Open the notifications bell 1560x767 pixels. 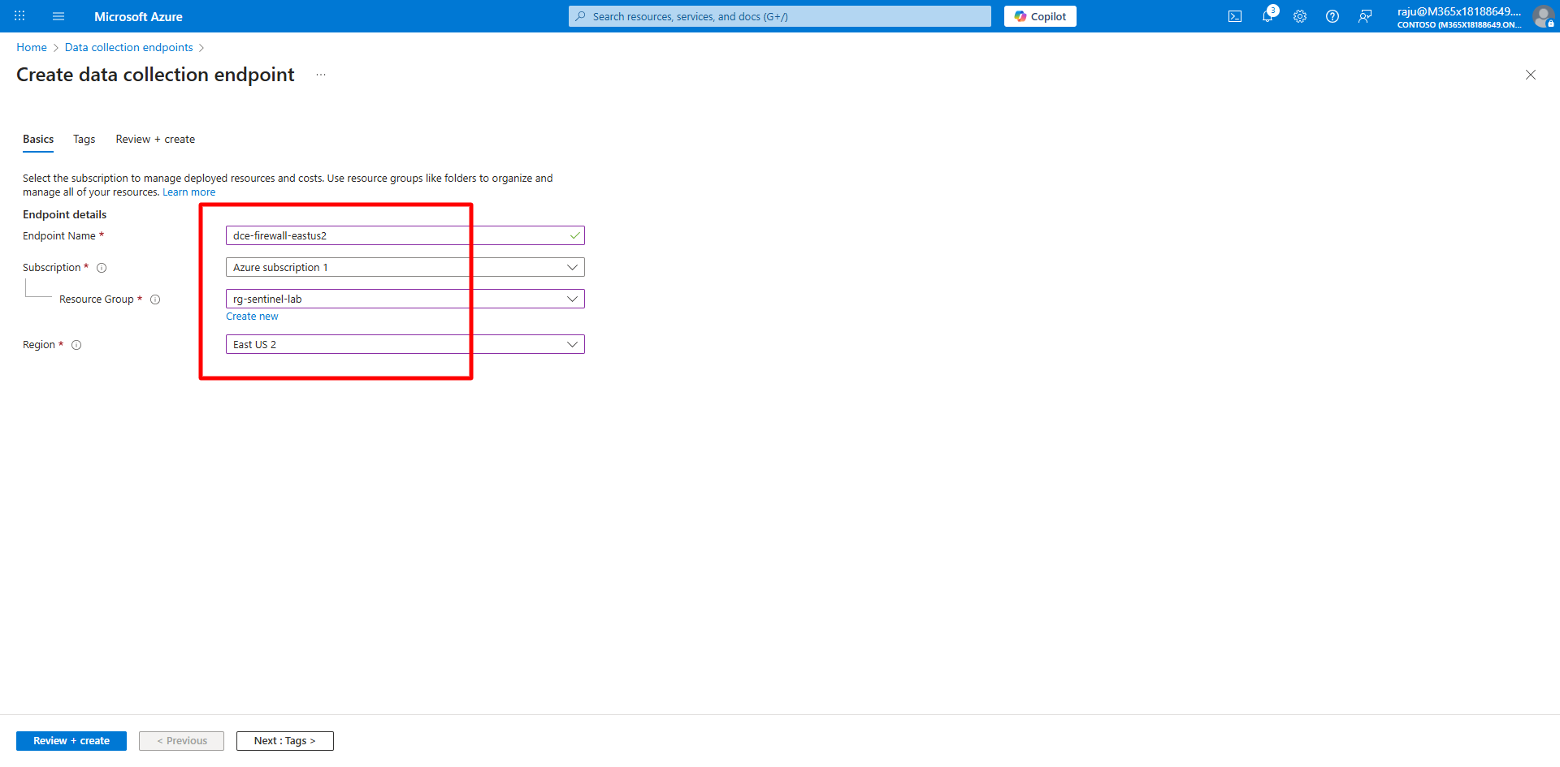pyautogui.click(x=1267, y=16)
